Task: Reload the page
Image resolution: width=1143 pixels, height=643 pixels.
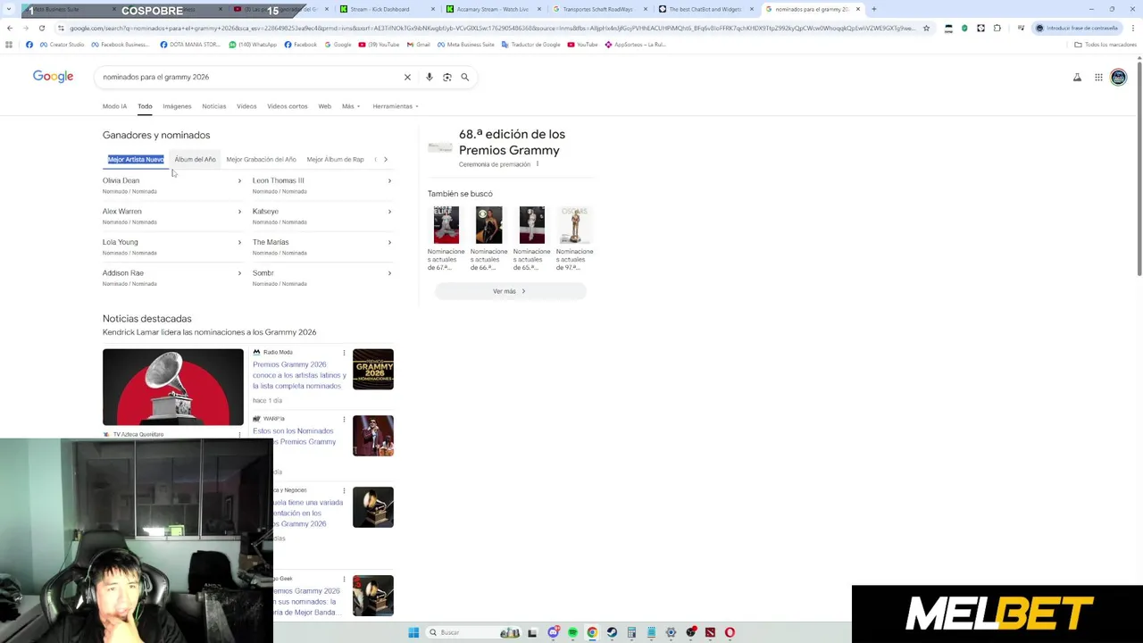Action: pyautogui.click(x=41, y=28)
